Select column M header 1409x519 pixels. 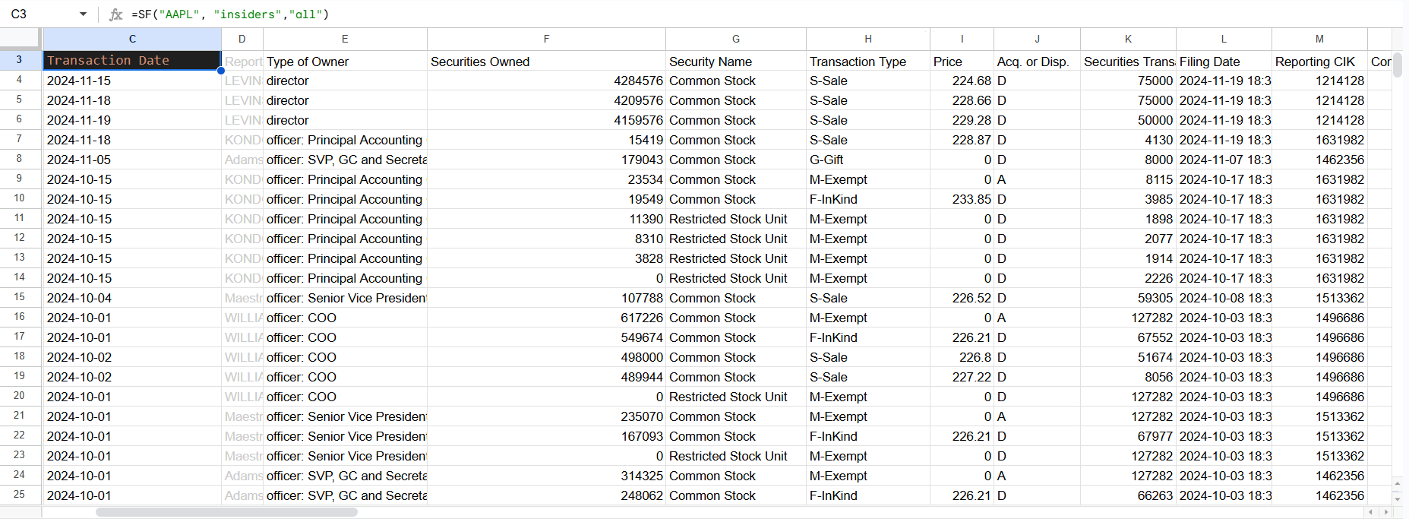pos(1319,39)
